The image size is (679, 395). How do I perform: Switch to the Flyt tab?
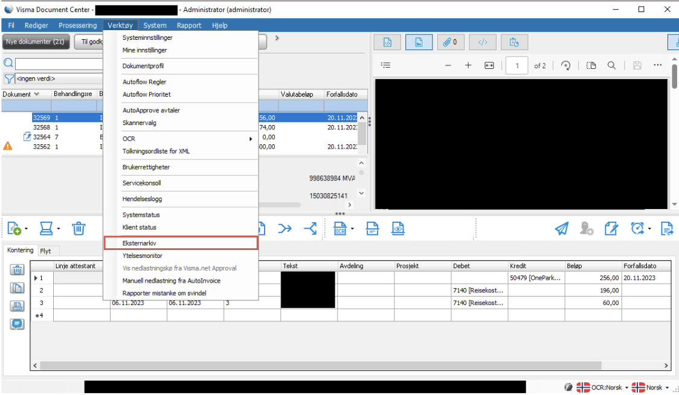45,251
